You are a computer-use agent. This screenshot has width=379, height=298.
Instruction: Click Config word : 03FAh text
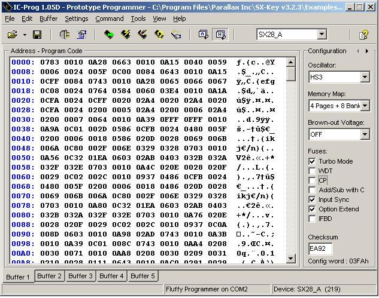tap(338, 261)
